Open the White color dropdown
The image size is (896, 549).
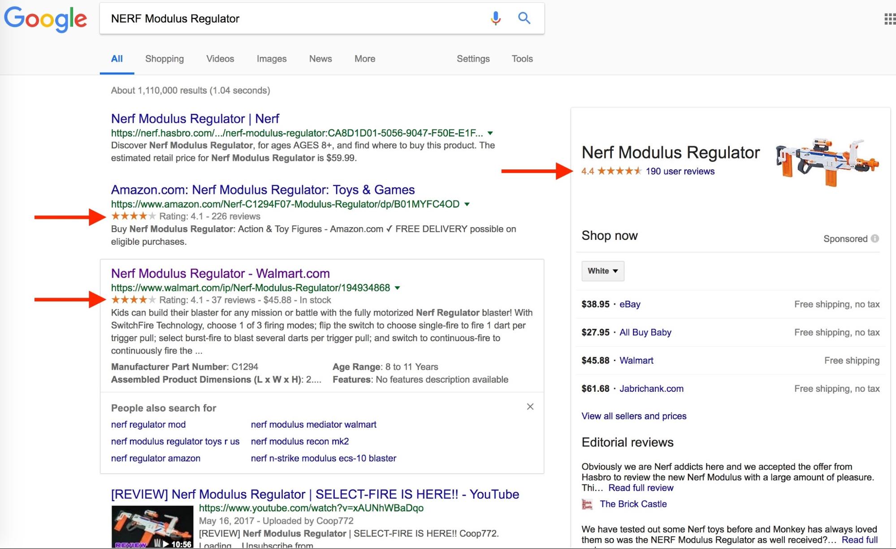[603, 271]
